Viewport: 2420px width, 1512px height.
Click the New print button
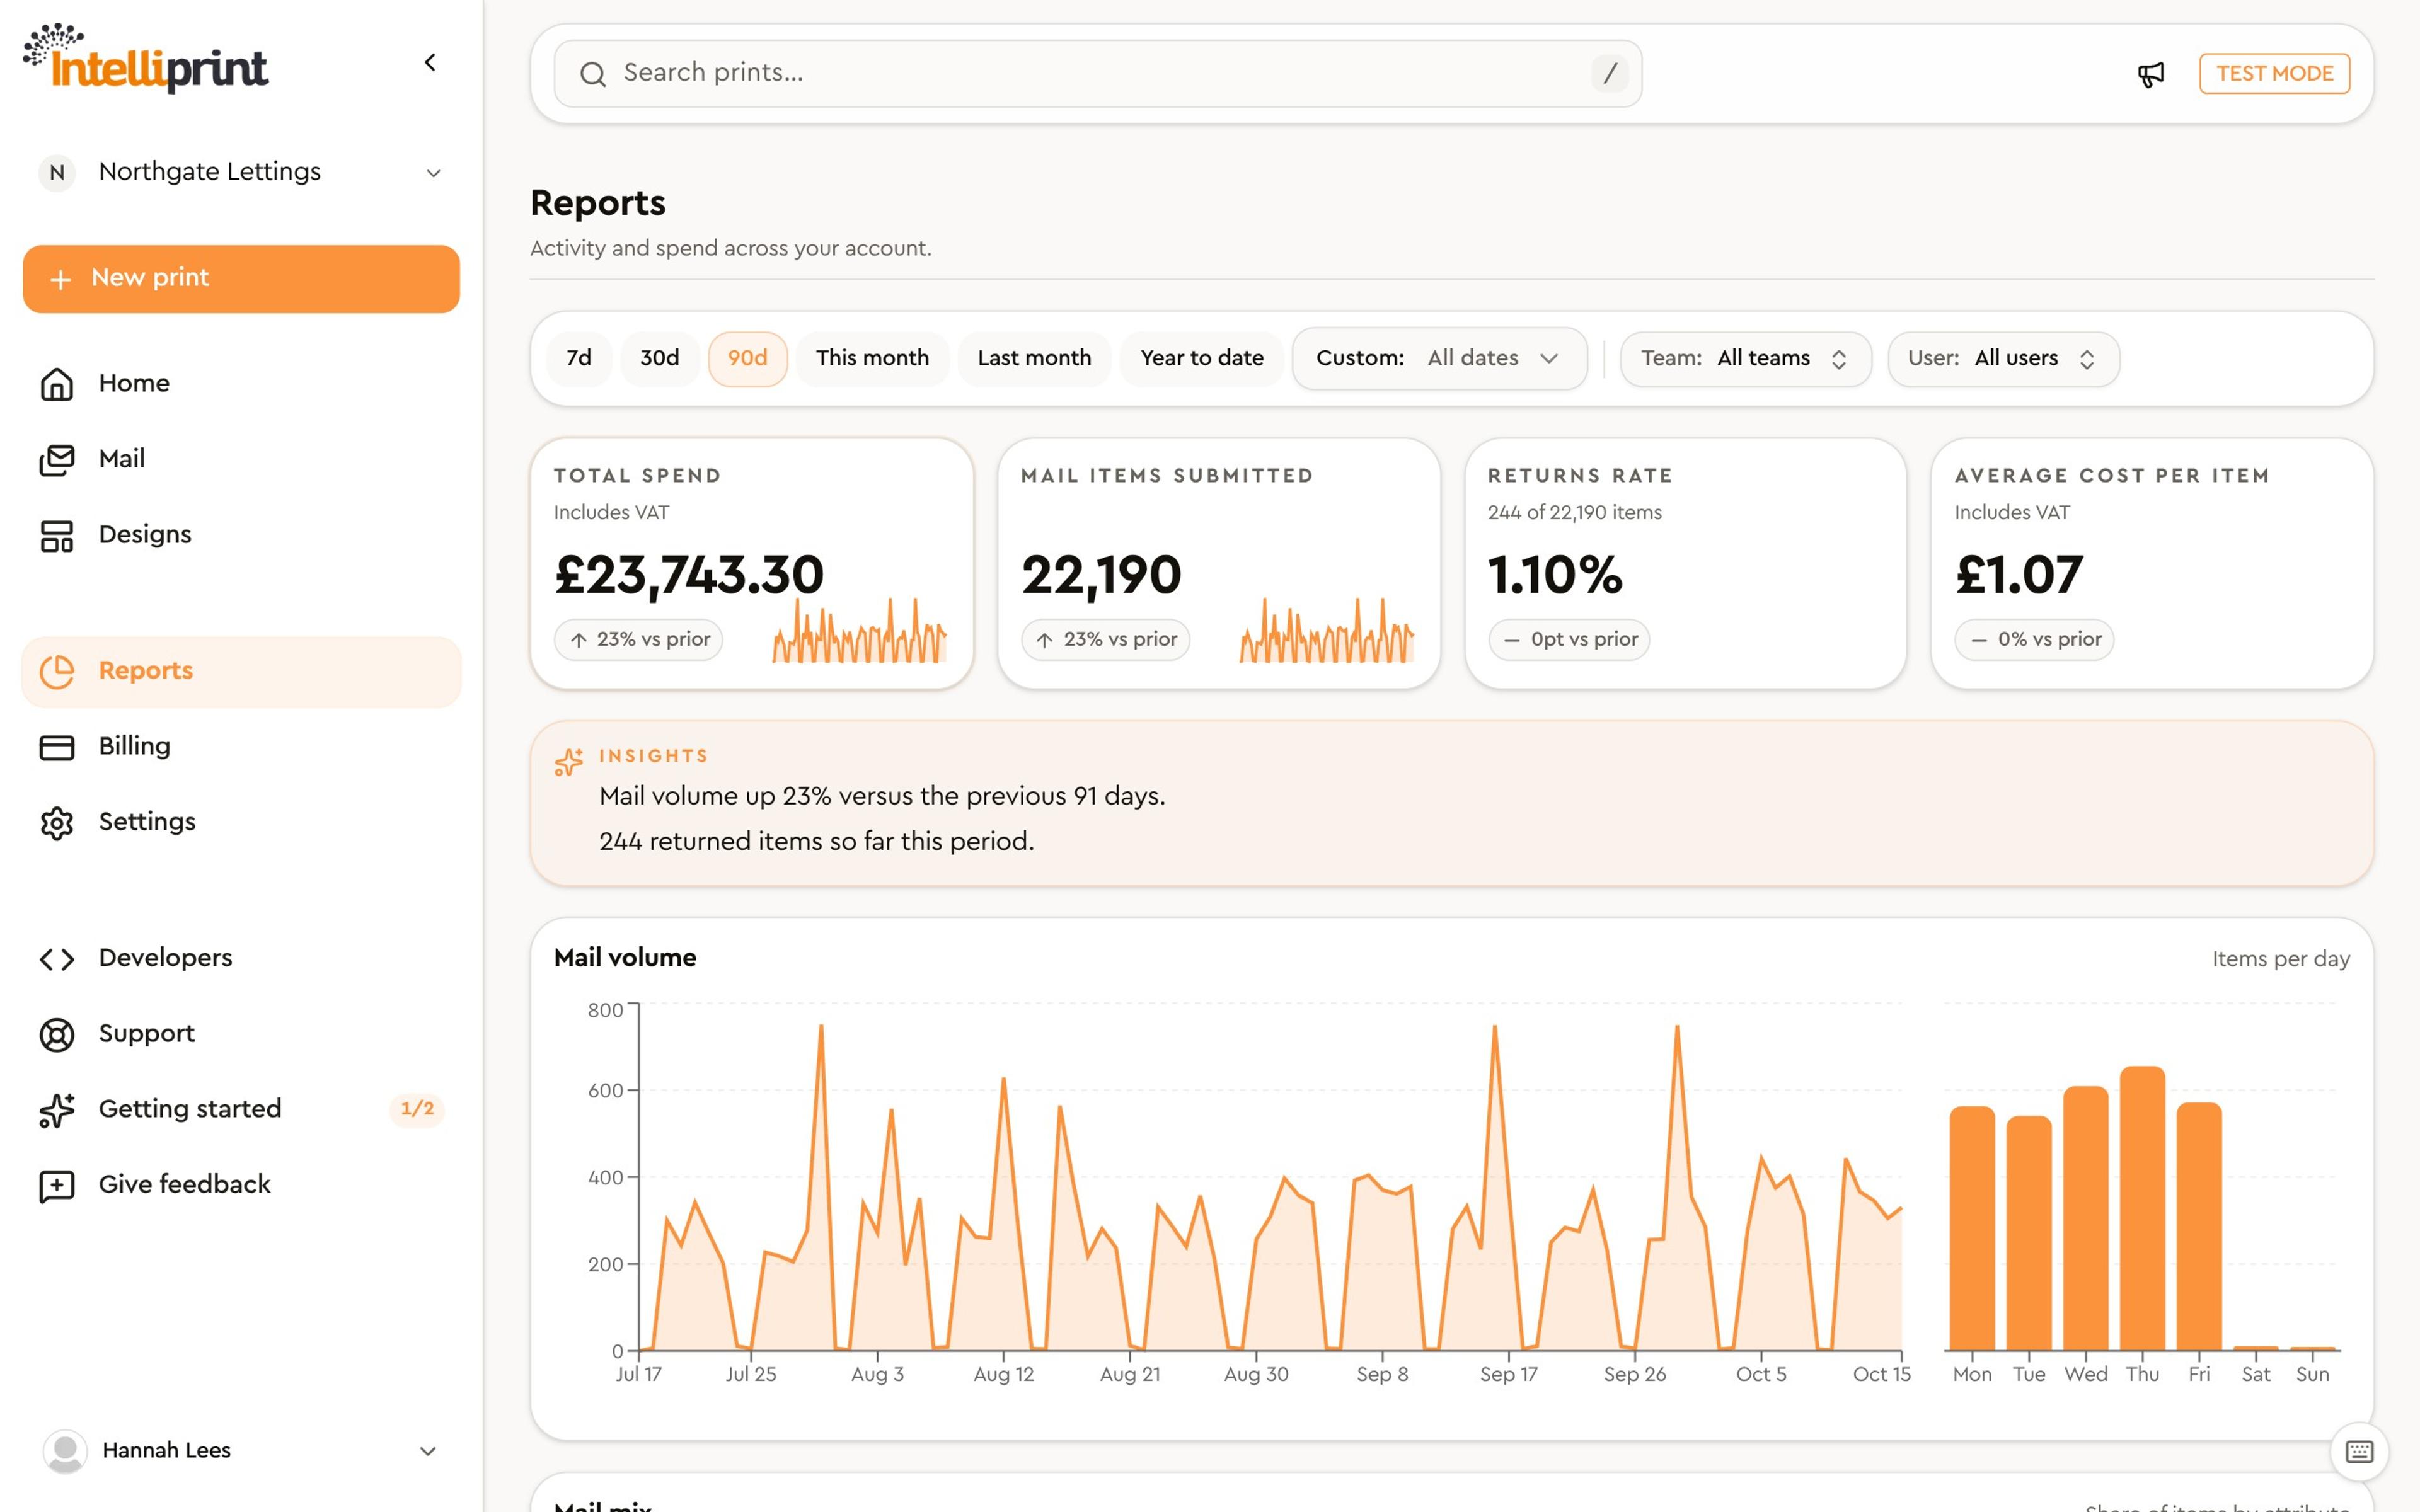[241, 279]
